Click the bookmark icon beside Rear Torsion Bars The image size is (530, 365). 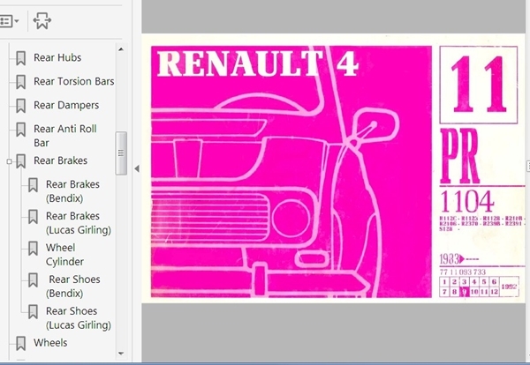[x=21, y=82]
